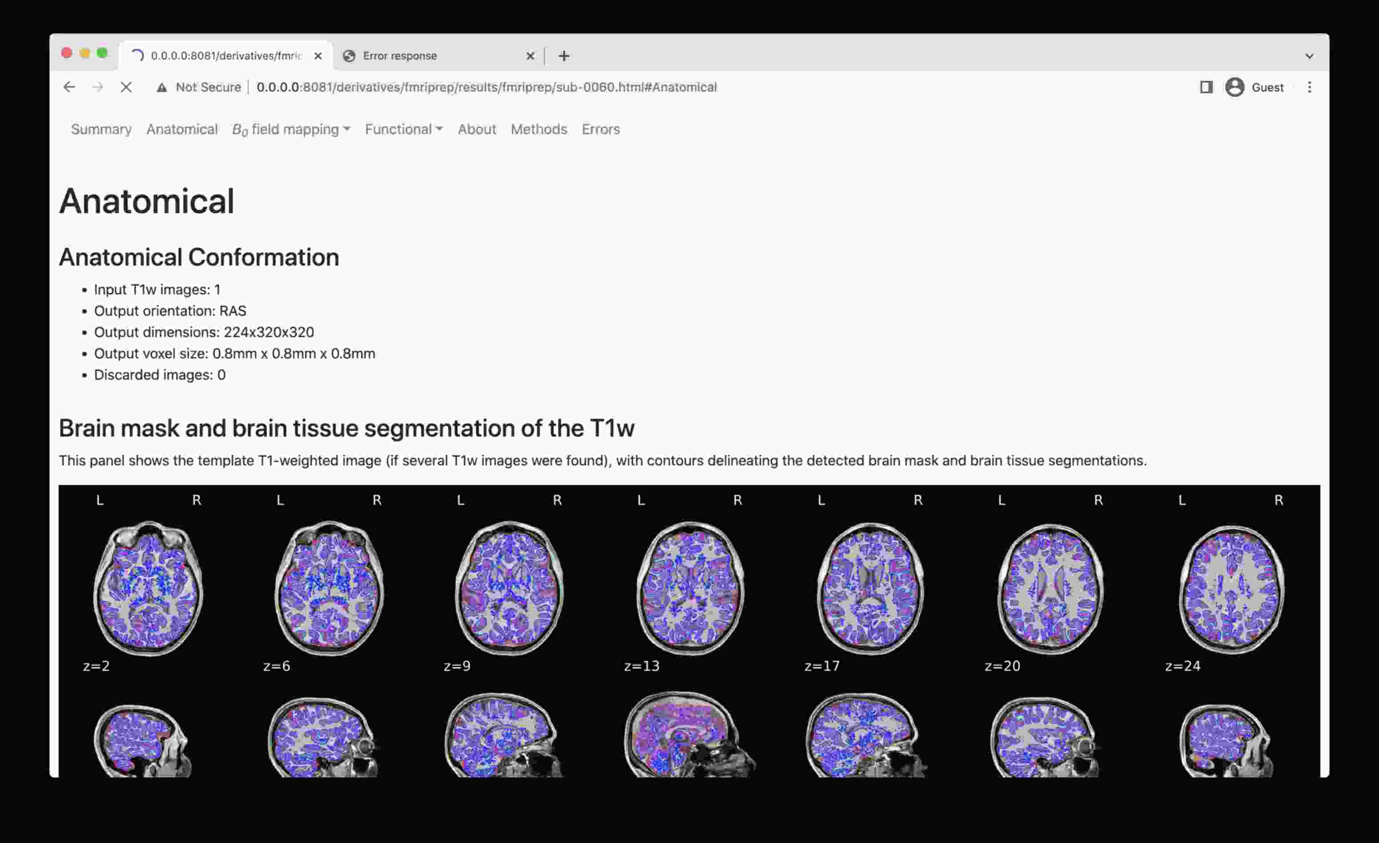Click the Brain mask segmentation heading
The image size is (1379, 843).
point(347,428)
